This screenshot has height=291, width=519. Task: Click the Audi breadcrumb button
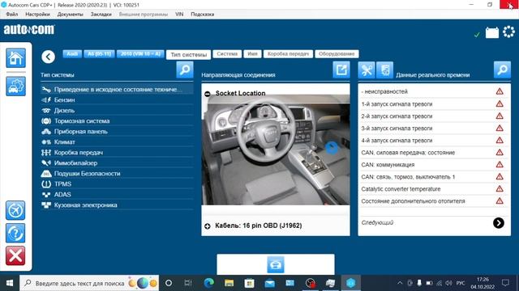[x=72, y=54]
